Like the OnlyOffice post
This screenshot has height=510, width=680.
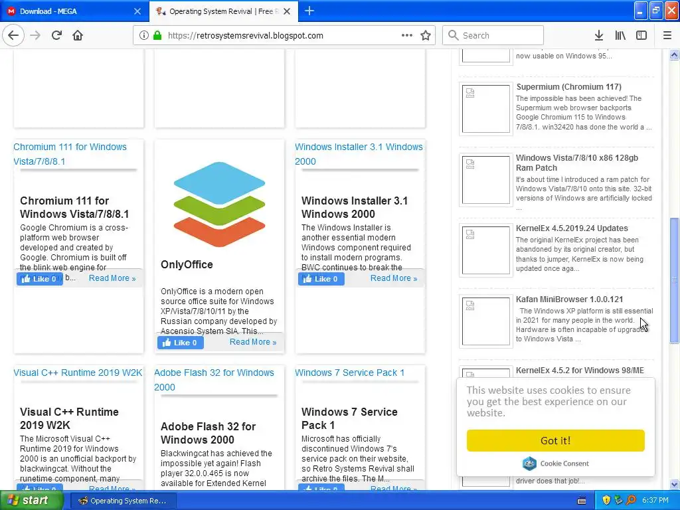pyautogui.click(x=181, y=343)
